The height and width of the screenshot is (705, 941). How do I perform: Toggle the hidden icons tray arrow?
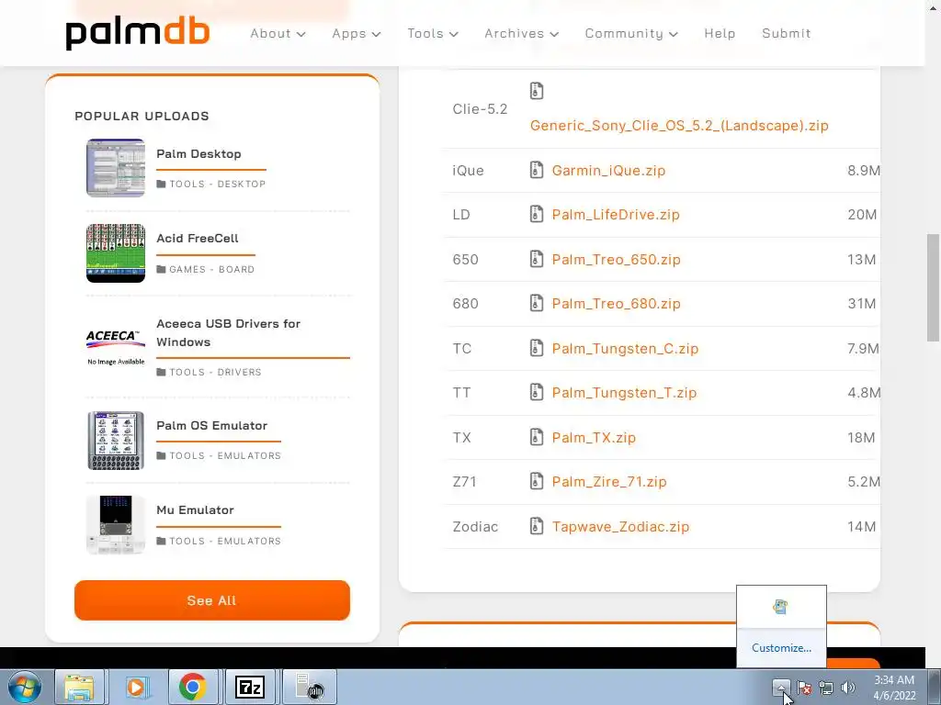pos(781,688)
